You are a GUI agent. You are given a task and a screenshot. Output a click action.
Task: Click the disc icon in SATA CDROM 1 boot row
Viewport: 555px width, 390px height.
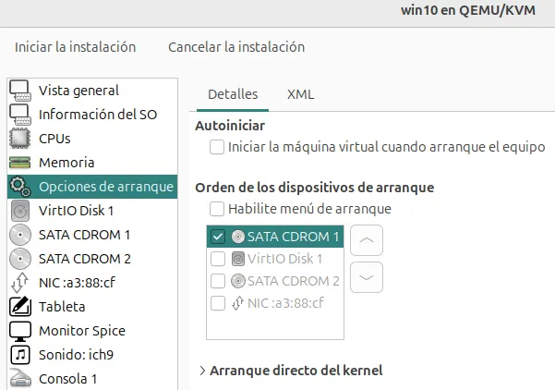pos(238,237)
